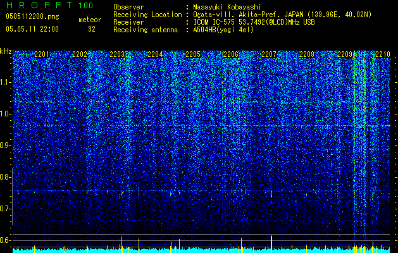Screen dimensions: 398x253
Task: Click the 1.1 kHz axis label
Action: coord(6,82)
